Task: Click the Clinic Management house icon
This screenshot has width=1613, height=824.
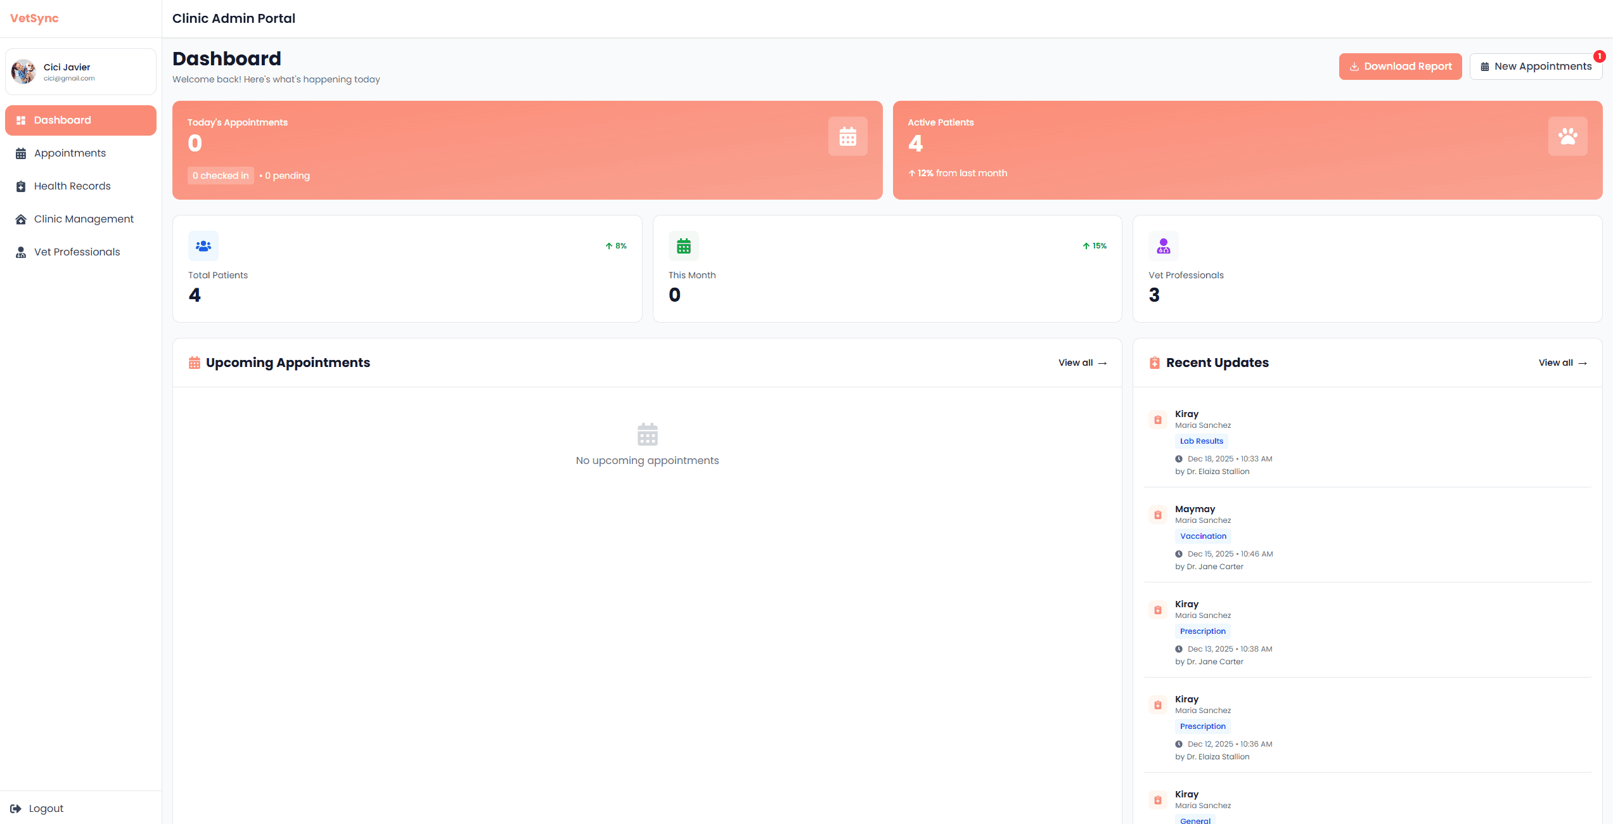Action: (x=21, y=219)
